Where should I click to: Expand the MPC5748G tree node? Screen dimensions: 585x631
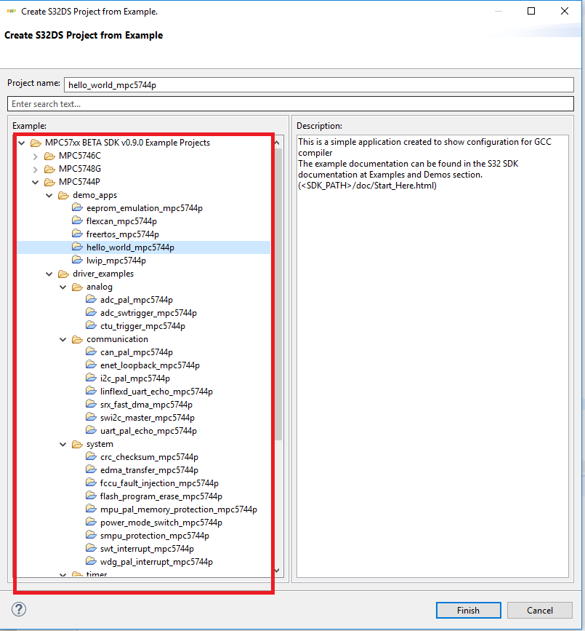pyautogui.click(x=36, y=170)
